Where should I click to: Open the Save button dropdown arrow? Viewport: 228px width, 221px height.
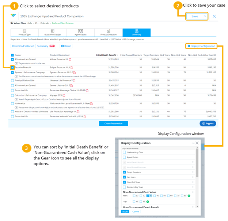(x=205, y=16)
